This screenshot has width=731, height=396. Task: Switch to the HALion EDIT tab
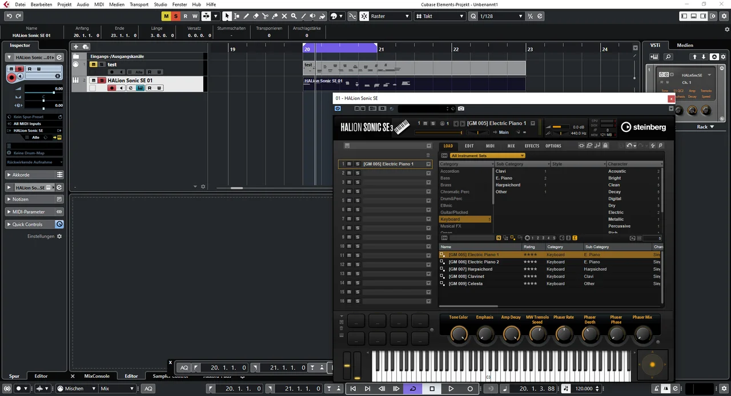(469, 146)
